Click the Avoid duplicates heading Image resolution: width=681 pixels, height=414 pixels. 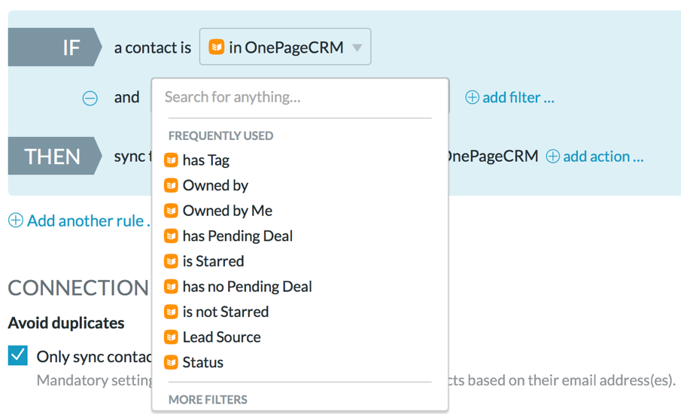(x=66, y=323)
